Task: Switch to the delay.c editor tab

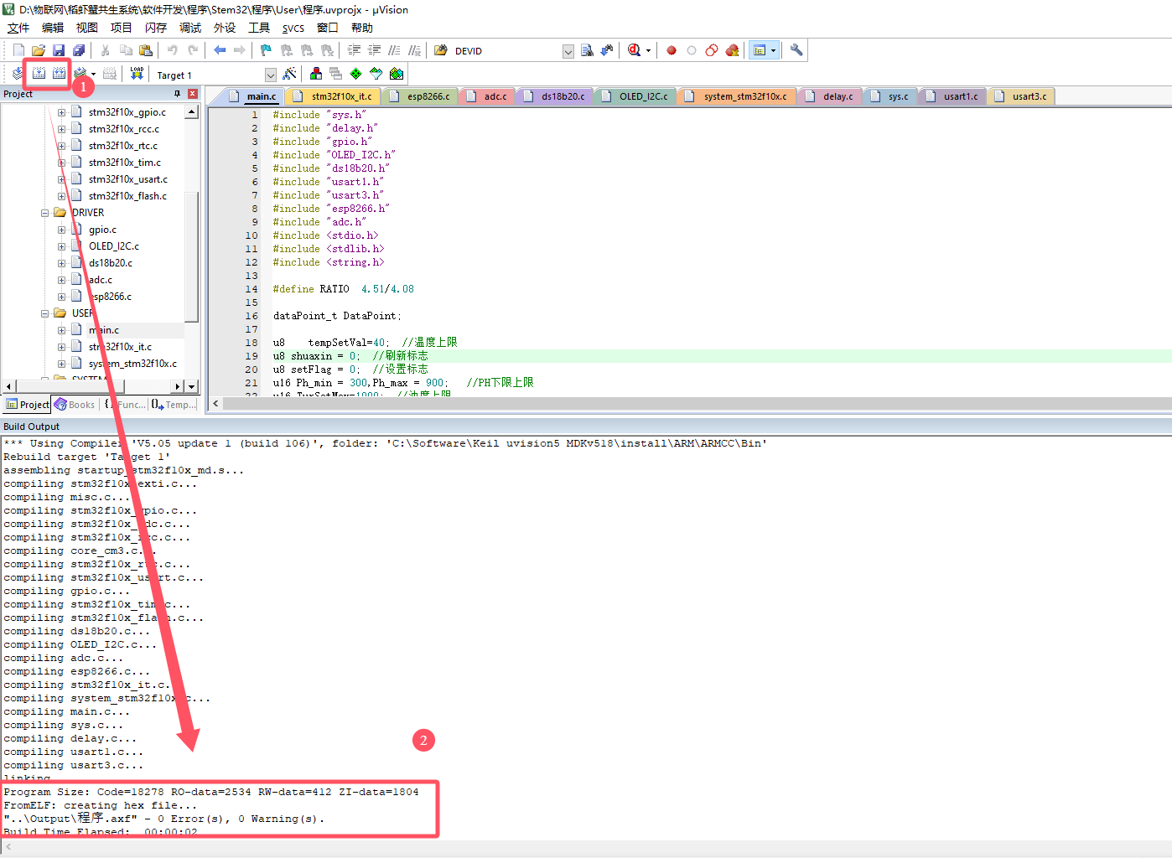Action: 830,96
